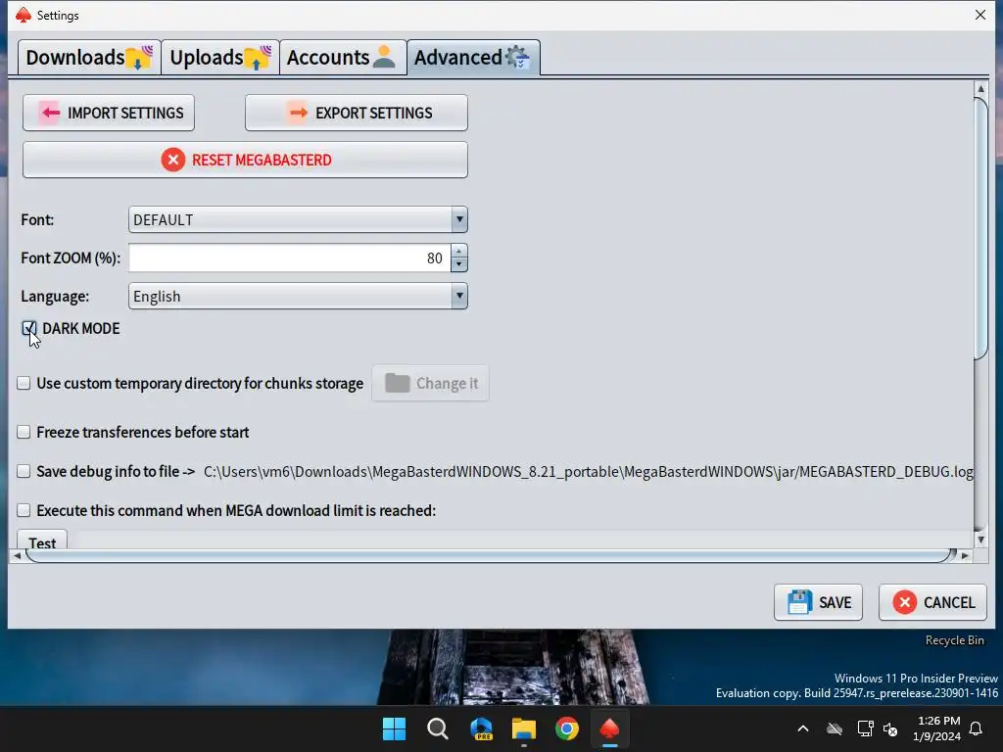Screen dimensions: 1003x752
Task: Open the network display tray icon
Action: click(865, 728)
